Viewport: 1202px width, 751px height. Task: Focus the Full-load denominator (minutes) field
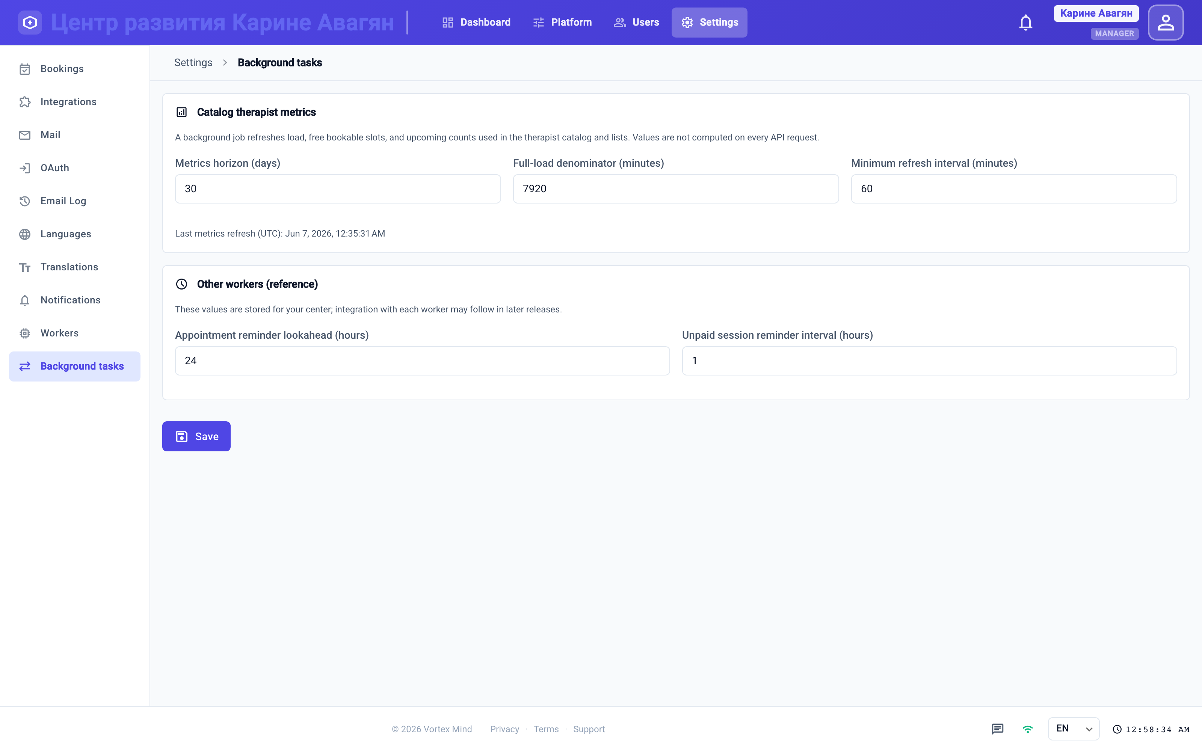tap(675, 189)
